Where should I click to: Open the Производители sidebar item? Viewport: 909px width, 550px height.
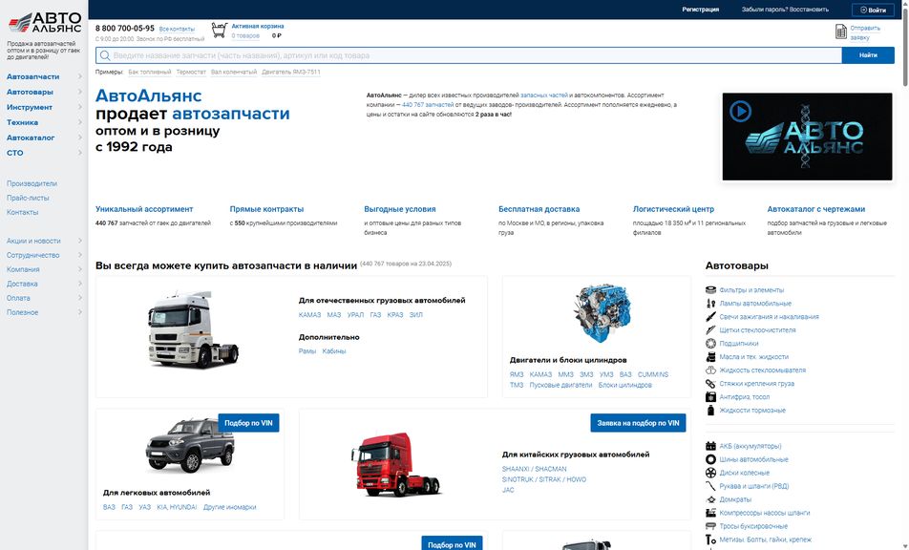pyautogui.click(x=32, y=183)
